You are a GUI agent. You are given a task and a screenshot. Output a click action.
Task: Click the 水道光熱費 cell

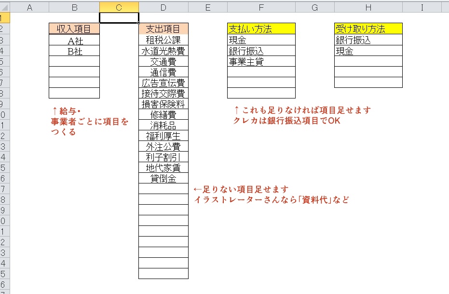163,51
